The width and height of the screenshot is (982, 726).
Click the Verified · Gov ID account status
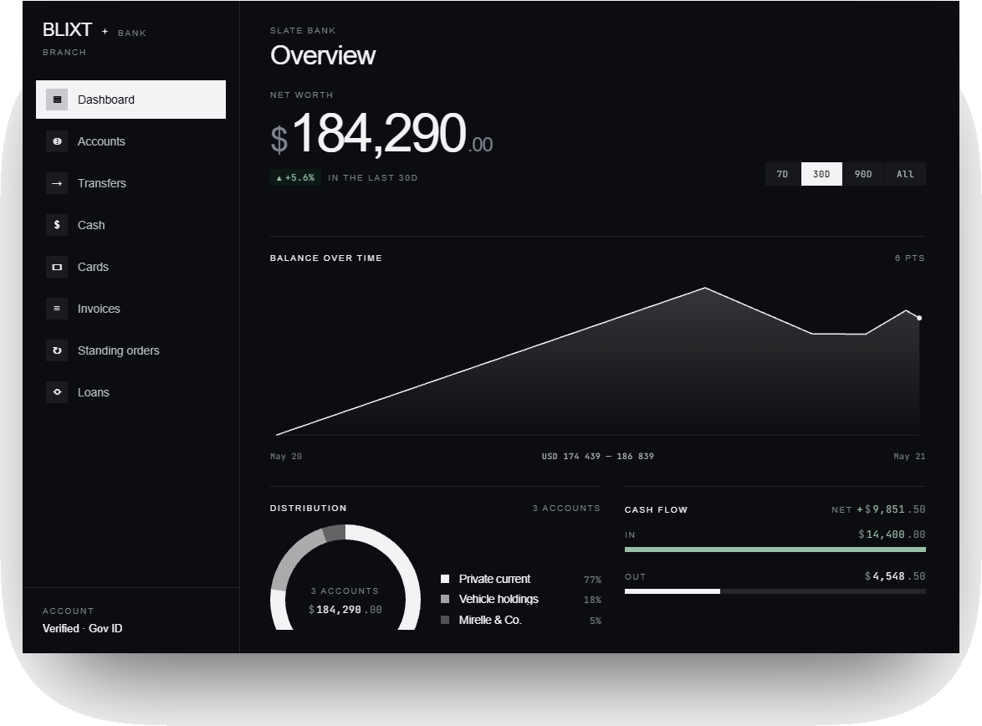pos(83,628)
